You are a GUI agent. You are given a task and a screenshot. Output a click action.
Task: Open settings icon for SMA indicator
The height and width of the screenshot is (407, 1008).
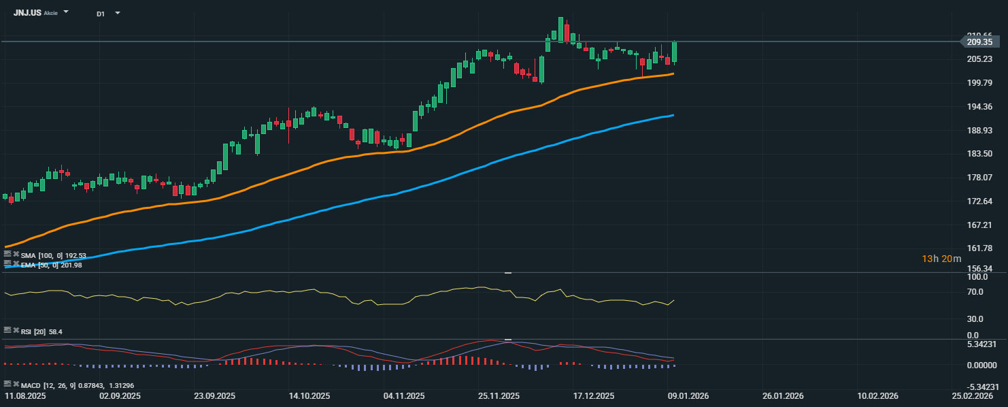tap(7, 255)
